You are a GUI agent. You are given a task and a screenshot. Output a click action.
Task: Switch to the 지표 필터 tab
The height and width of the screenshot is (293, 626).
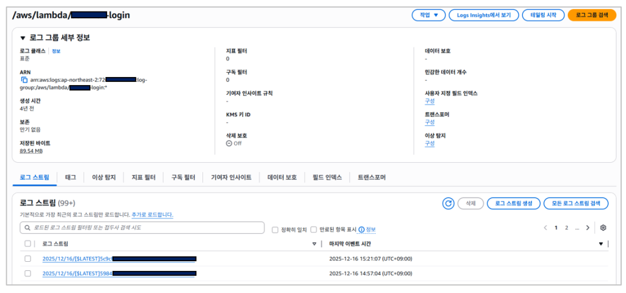tap(144, 177)
